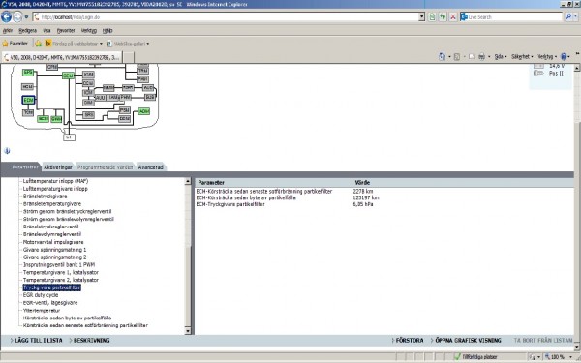Open the print options dropdown arrow
581x363 pixels.
click(489, 57)
